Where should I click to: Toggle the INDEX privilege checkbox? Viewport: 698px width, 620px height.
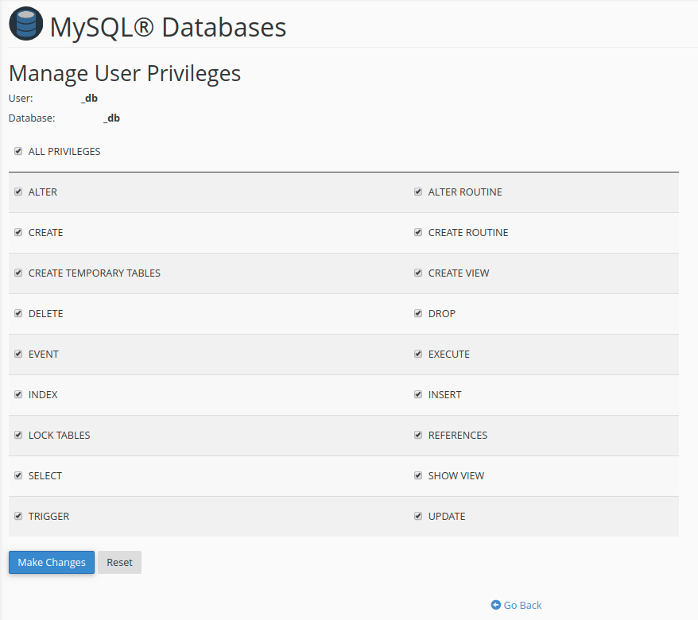point(18,394)
